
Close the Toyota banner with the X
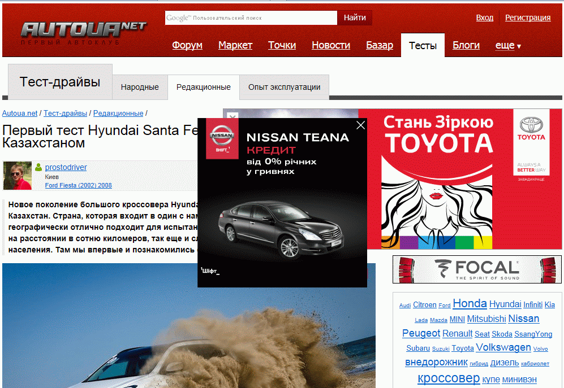click(233, 116)
